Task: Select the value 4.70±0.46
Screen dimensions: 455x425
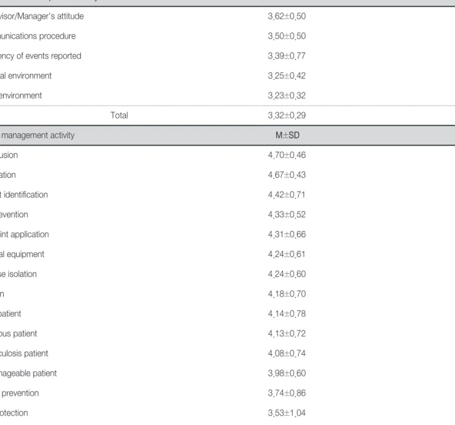Action: (287, 155)
